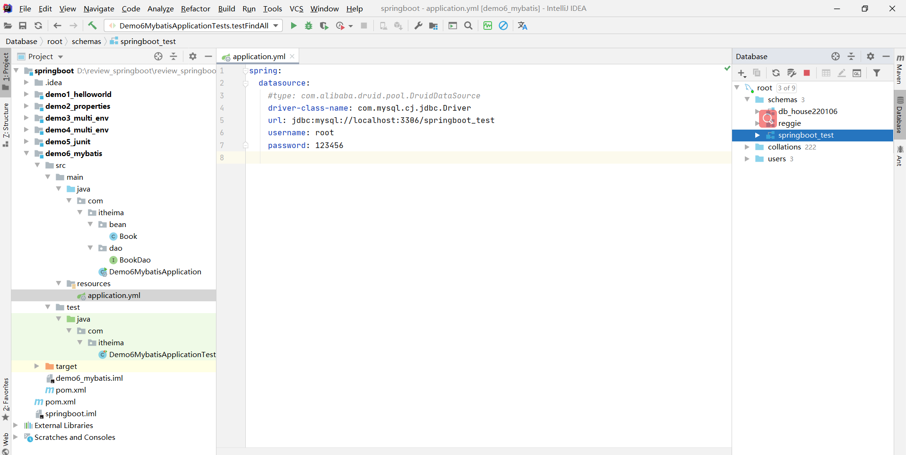The image size is (906, 455).
Task: Start debugging with the green bug icon
Action: tap(309, 26)
